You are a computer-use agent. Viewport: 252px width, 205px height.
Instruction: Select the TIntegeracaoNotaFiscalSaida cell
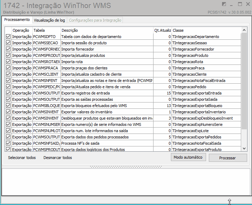coord(206,143)
